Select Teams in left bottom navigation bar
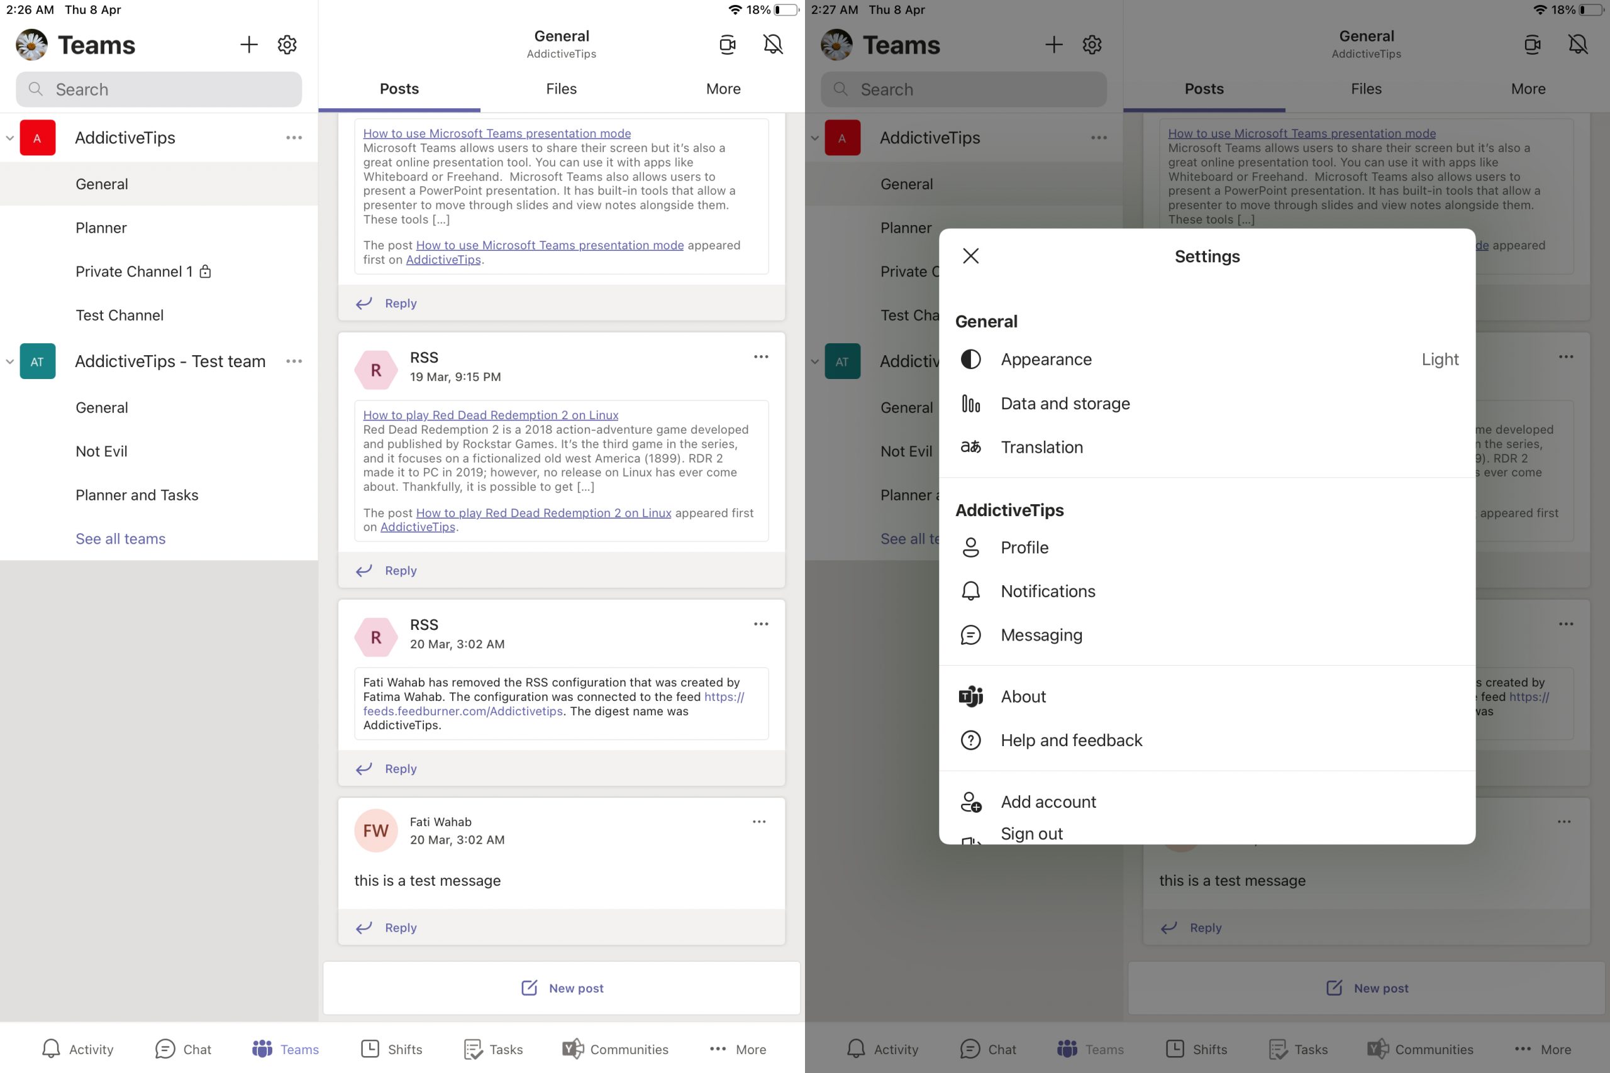This screenshot has height=1073, width=1610. (x=286, y=1049)
